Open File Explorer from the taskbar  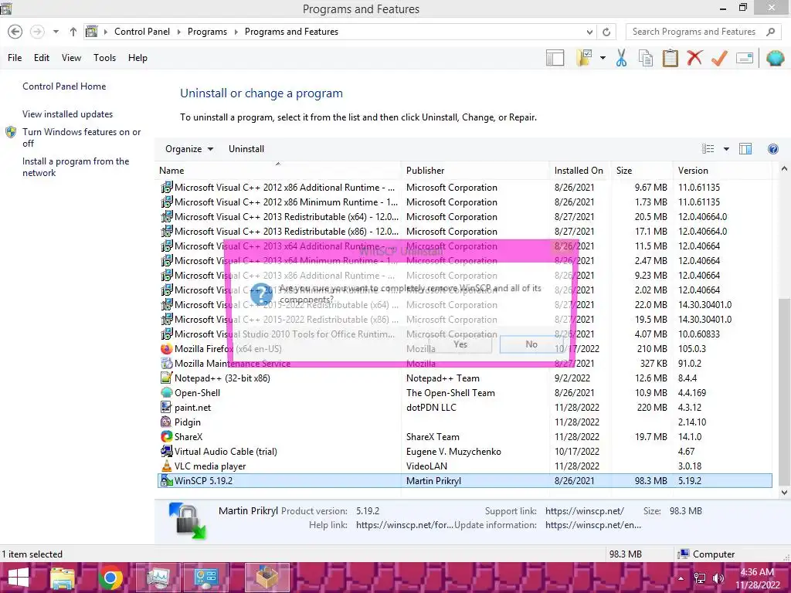[63, 578]
